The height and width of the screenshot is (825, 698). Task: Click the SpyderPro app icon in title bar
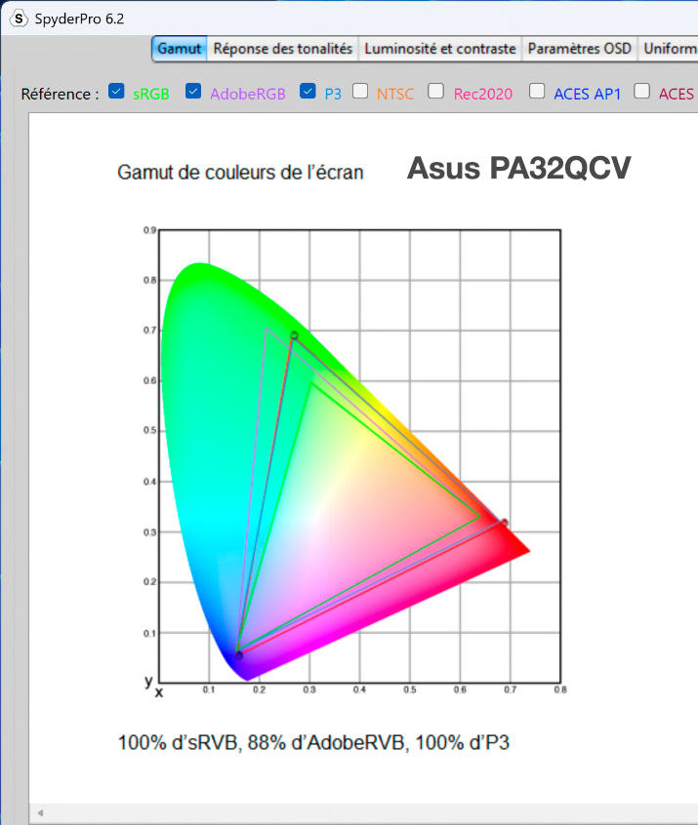tap(19, 19)
